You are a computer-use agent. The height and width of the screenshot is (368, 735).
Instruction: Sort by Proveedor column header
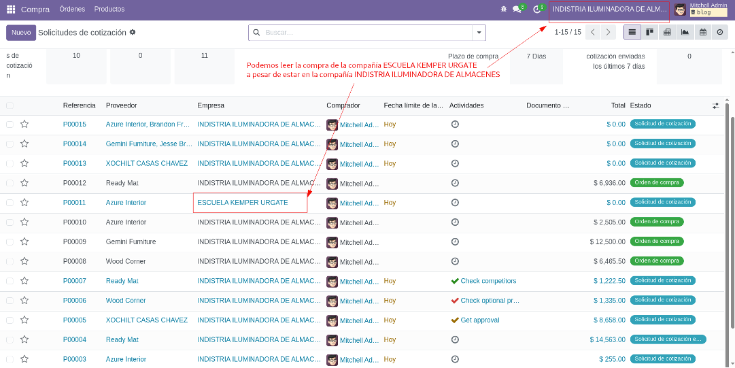click(122, 105)
